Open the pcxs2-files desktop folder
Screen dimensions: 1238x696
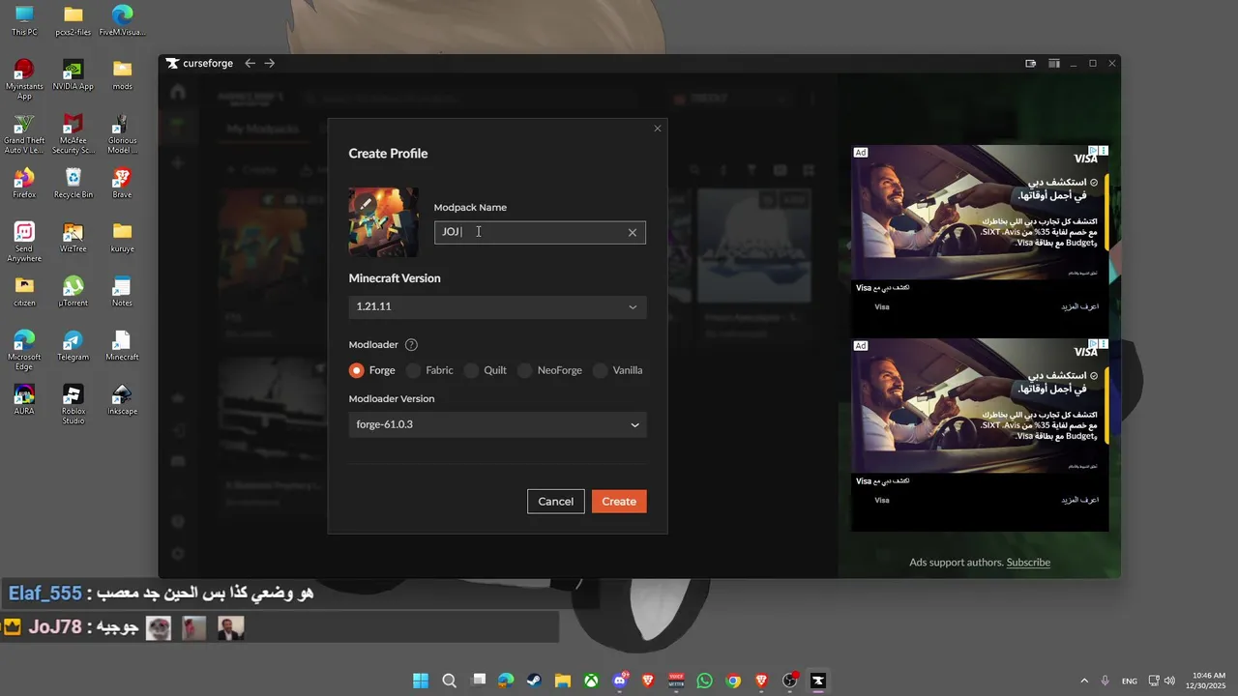tap(73, 20)
